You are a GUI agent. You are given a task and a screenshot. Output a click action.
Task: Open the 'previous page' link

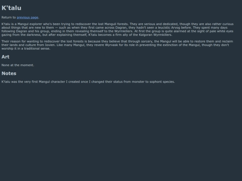tap(27, 17)
